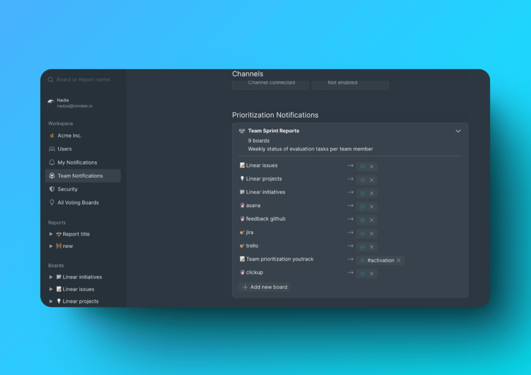The image size is (531, 375).
Task: Expand Linear projects under Boards
Action: pos(51,301)
